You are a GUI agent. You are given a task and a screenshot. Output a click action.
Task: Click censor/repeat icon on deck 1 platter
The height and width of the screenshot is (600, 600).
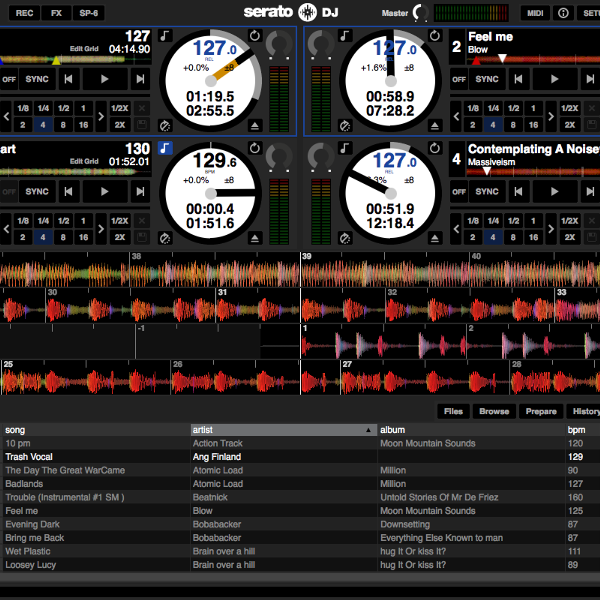click(x=255, y=36)
